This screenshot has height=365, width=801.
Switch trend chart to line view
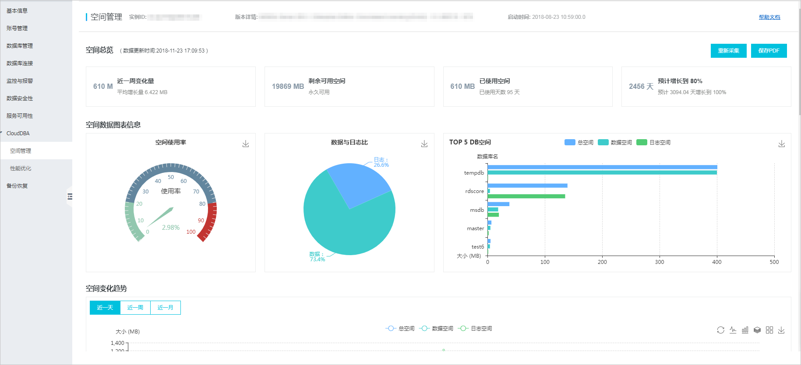pyautogui.click(x=733, y=330)
